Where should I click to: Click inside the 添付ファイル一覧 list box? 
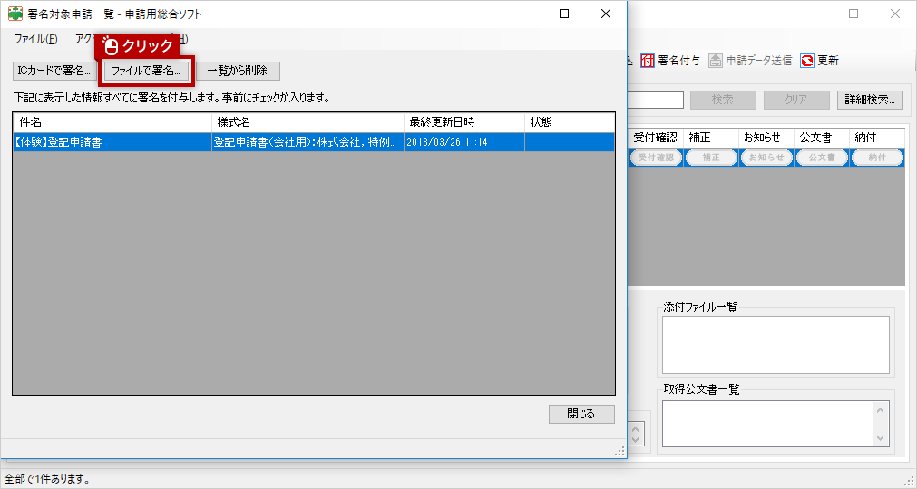tap(776, 345)
